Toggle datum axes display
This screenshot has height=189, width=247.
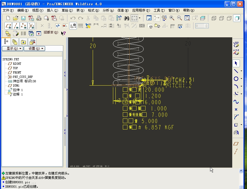[x=16, y=26]
